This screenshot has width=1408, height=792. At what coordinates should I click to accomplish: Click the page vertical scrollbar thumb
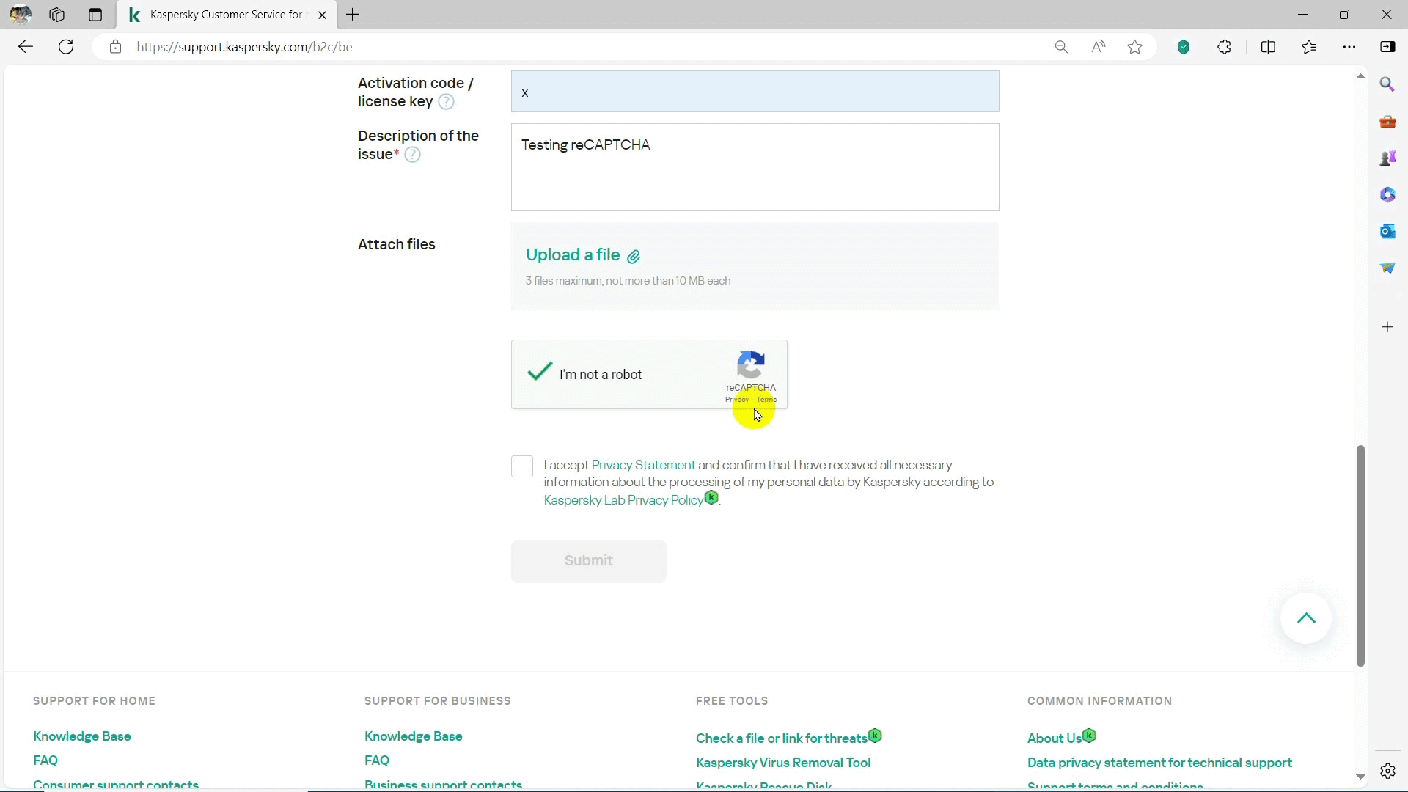pos(1360,555)
